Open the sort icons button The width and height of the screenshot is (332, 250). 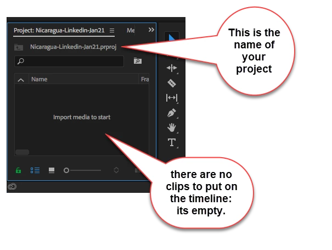coord(116,170)
